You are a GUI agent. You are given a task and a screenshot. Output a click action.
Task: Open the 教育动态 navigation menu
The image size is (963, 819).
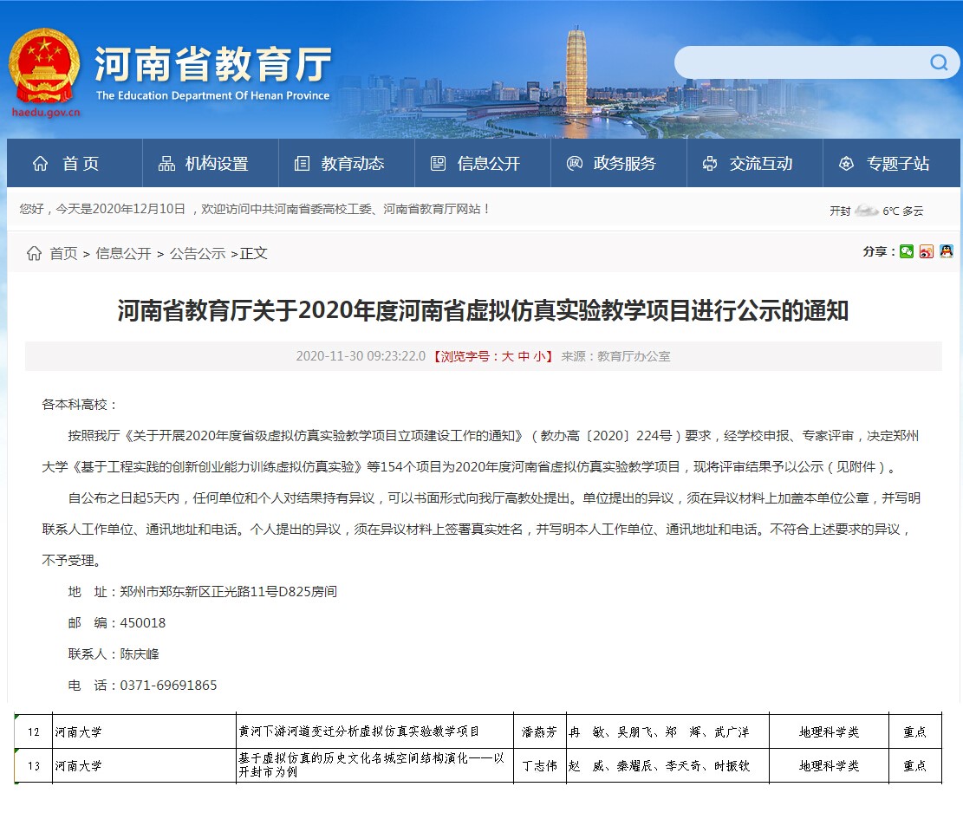pos(339,164)
